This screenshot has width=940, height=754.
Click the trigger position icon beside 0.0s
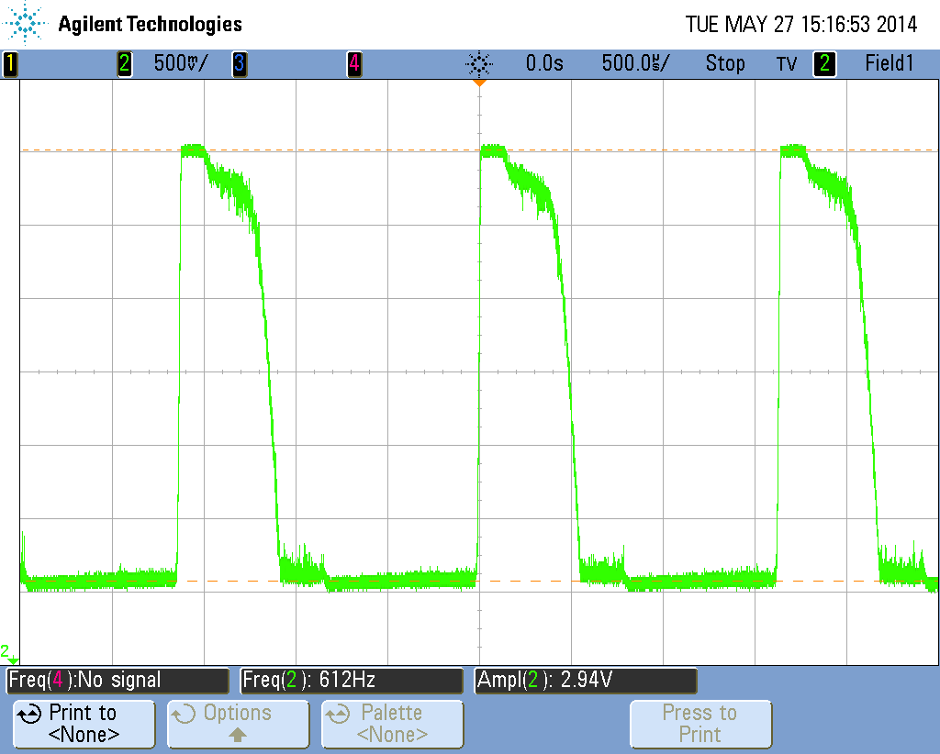pos(478,63)
